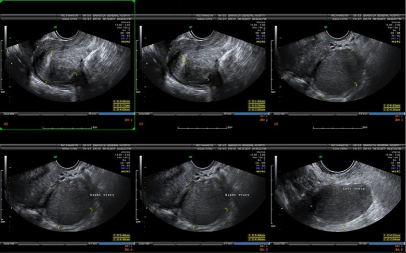This screenshot has width=406, height=253.
Task: Click the blue SRI indicator in top-right image
Action: click(395, 39)
